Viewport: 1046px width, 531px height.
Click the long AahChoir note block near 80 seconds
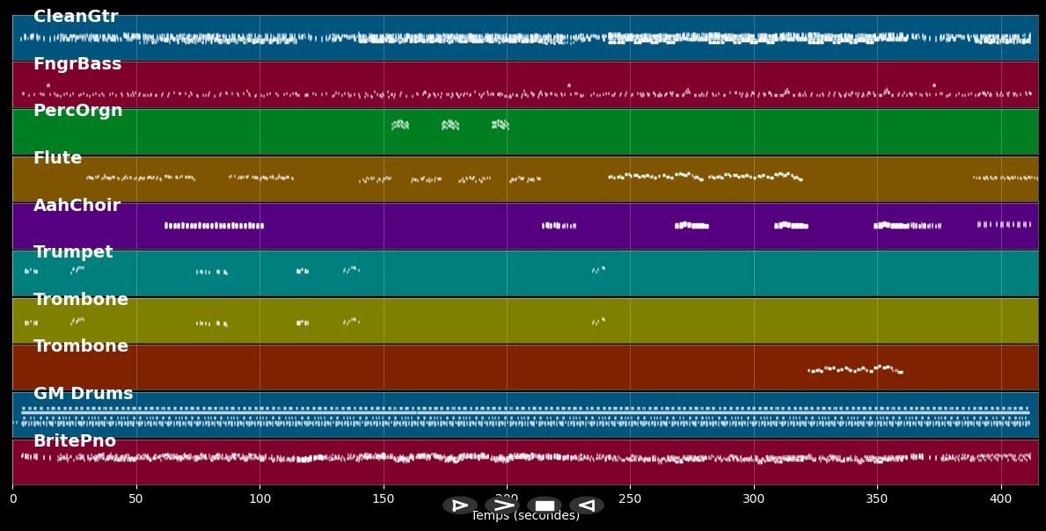(214, 226)
